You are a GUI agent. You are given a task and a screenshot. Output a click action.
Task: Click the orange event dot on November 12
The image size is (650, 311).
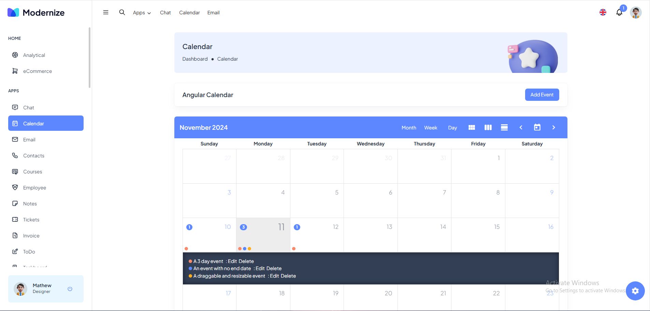[294, 249]
